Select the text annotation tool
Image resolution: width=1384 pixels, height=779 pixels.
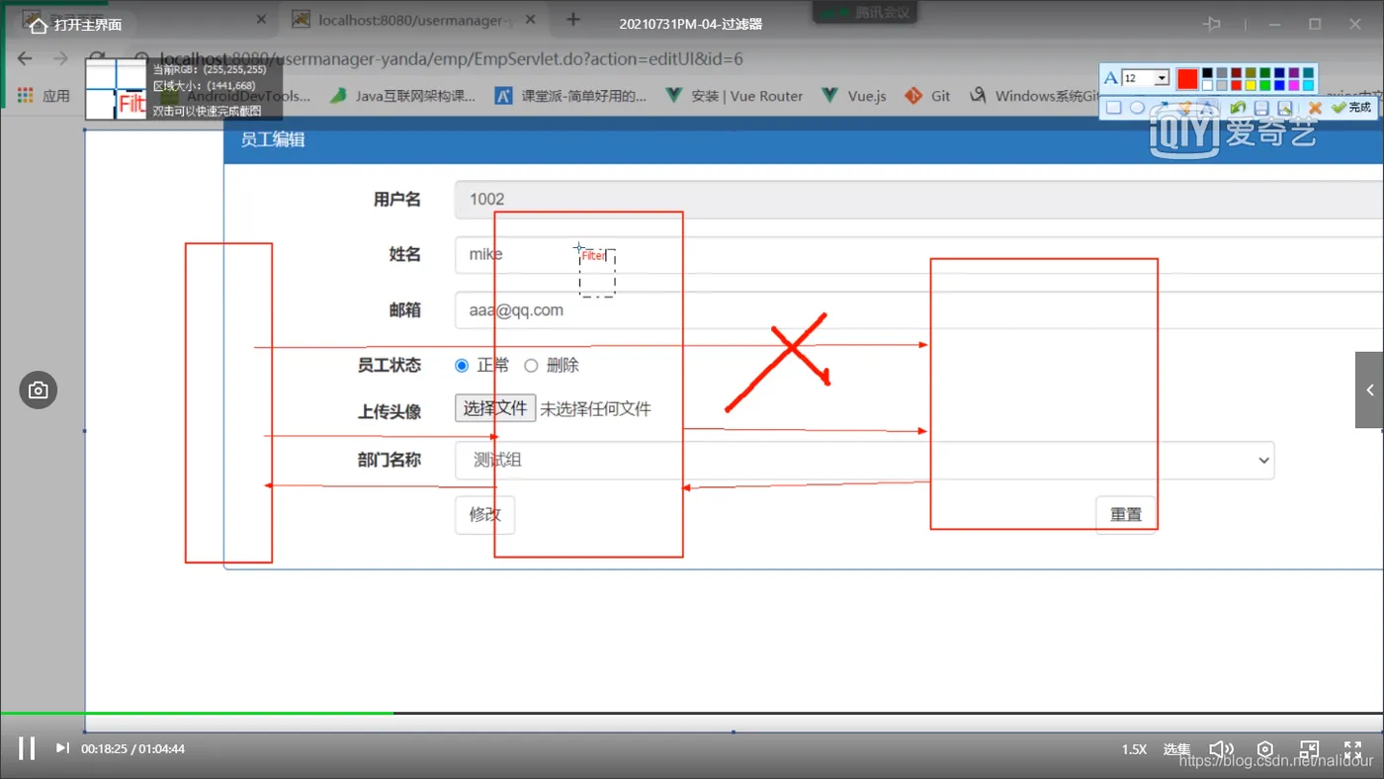(x=1207, y=108)
